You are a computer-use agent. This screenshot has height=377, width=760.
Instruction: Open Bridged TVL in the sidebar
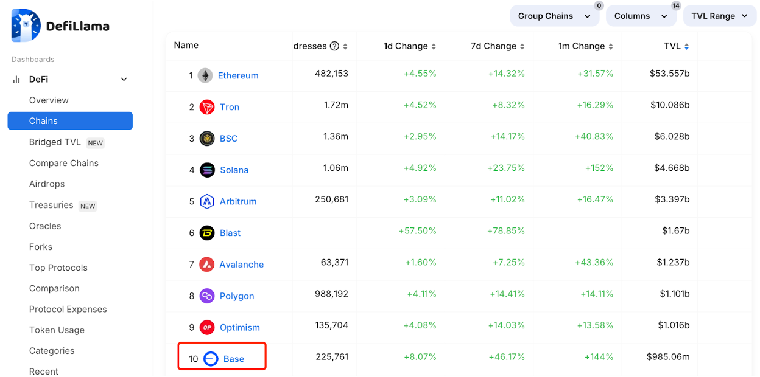[x=55, y=142]
